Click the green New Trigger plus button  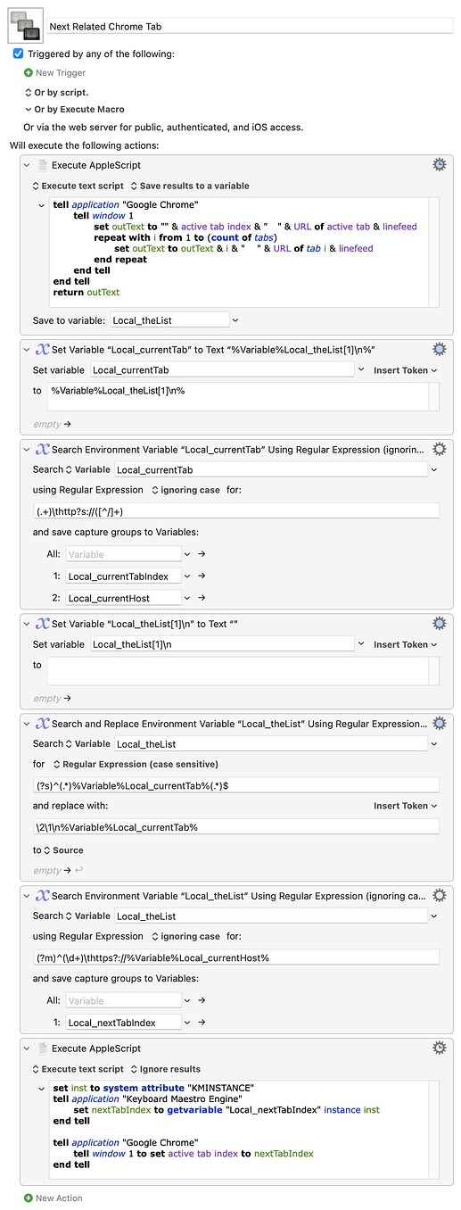(x=29, y=73)
